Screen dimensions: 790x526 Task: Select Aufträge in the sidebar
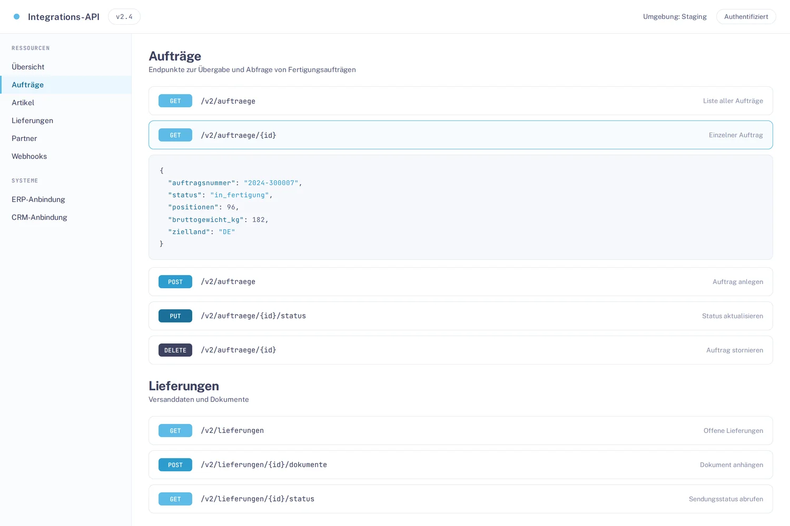coord(66,85)
